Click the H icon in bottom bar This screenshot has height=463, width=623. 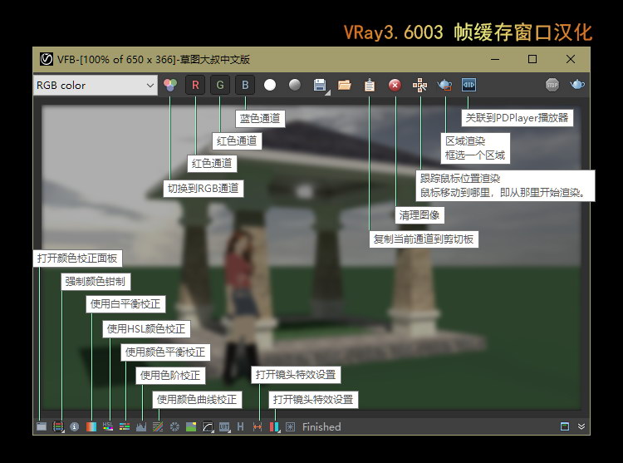coord(240,426)
